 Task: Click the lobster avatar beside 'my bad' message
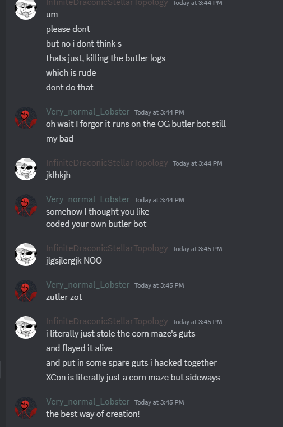tap(26, 118)
